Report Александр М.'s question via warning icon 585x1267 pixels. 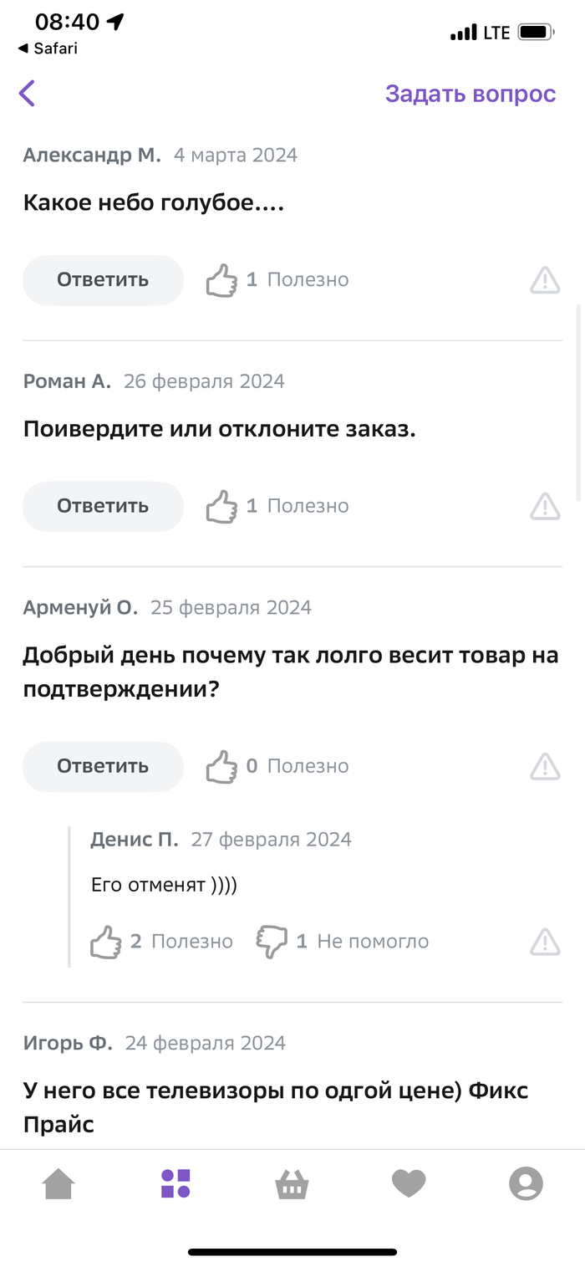[x=545, y=280]
